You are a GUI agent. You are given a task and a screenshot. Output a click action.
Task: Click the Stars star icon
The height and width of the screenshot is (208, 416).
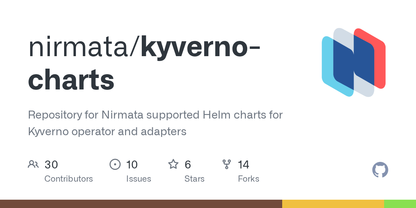(x=173, y=164)
